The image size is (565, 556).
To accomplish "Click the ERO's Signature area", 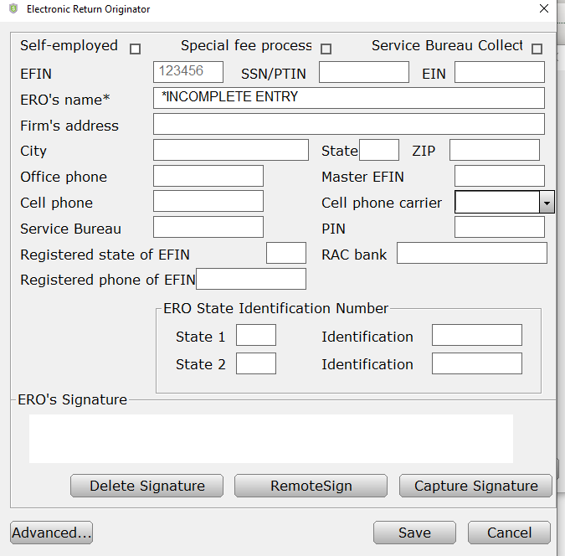I will tap(270, 439).
